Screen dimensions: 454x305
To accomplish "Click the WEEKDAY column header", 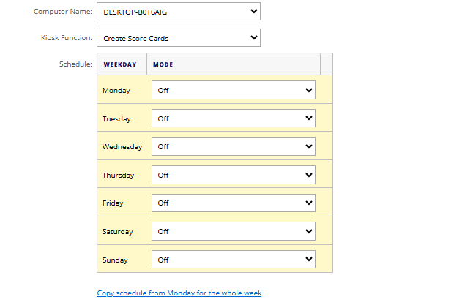I will click(120, 64).
